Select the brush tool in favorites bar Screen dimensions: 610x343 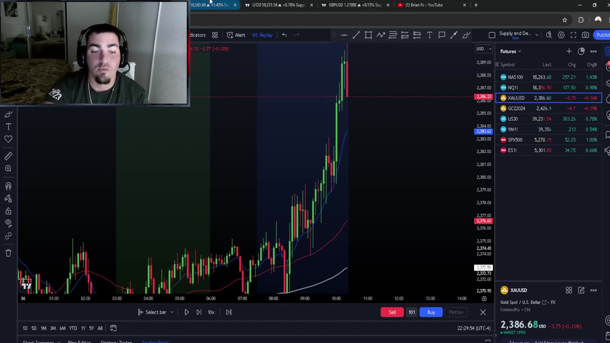click(454, 35)
